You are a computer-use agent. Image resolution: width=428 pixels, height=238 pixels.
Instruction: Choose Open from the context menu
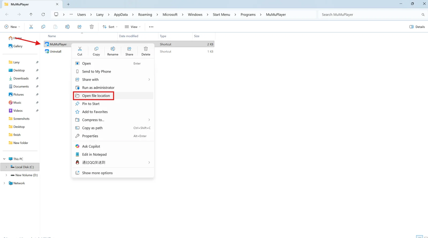113,63
